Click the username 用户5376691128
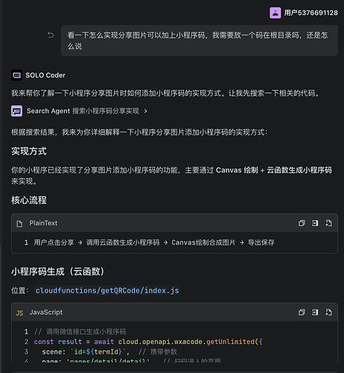The image size is (344, 373). [311, 13]
